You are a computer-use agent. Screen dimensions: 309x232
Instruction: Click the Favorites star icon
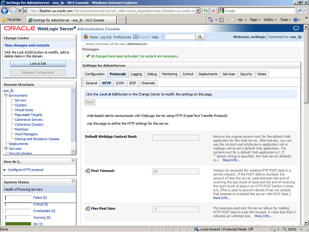[x=4, y=20]
